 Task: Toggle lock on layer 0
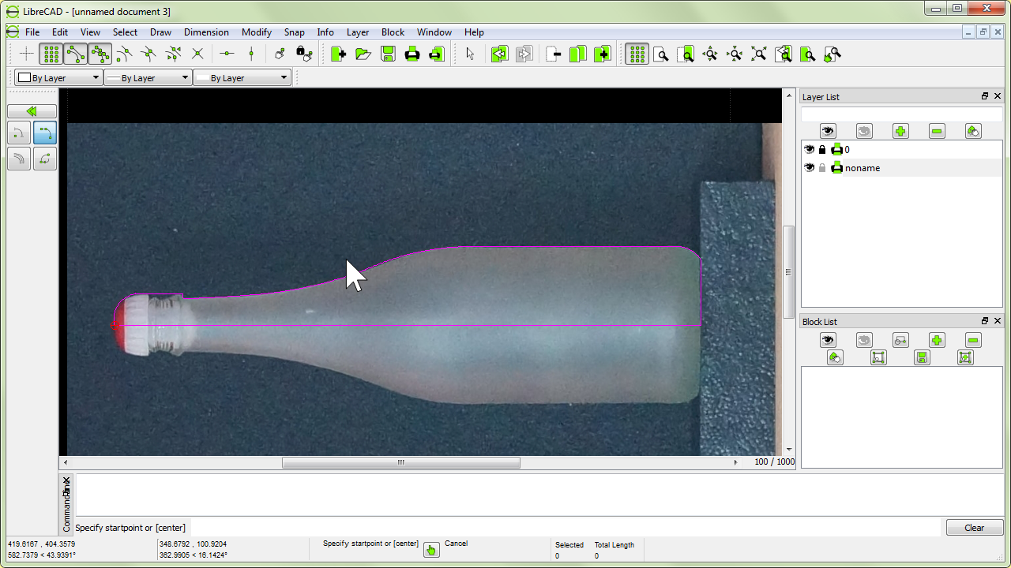tap(822, 149)
